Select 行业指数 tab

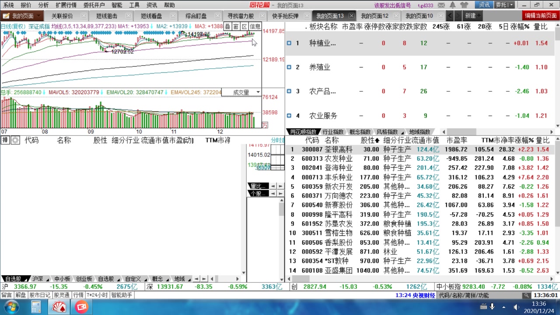point(332,132)
